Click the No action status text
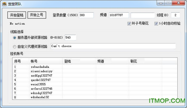This screenshot has width=187, height=108. coord(18,24)
